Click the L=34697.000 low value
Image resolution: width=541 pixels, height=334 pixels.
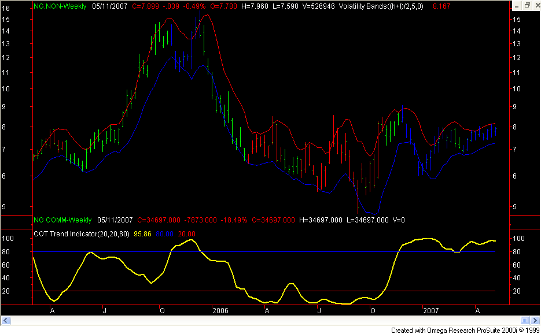367,220
